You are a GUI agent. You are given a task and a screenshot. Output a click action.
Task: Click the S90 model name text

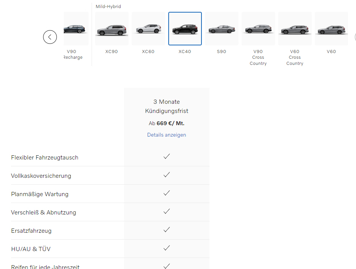[x=222, y=52]
